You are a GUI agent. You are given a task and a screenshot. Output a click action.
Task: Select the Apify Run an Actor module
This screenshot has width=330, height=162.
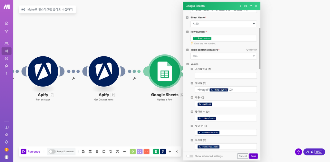coord(43,71)
